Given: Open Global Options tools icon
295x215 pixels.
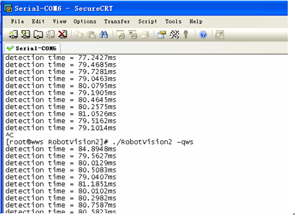Looking at the screenshot, I should [174, 34].
